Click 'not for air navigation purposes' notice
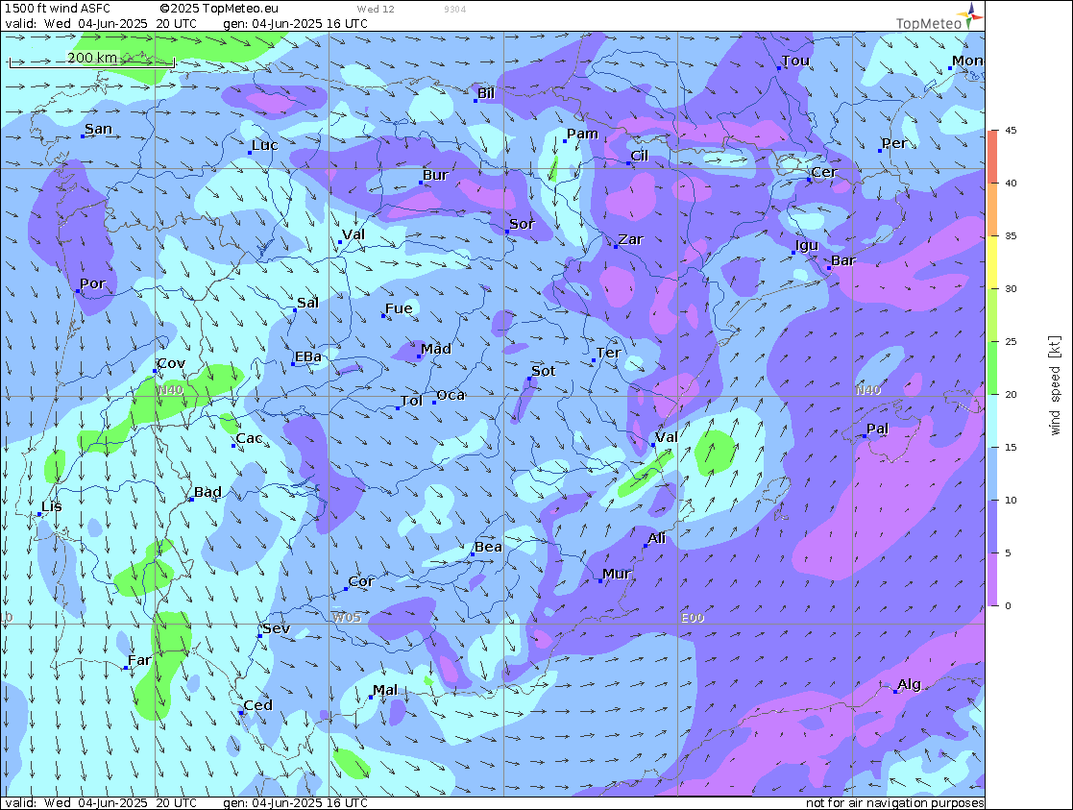This screenshot has width=1073, height=810. point(894,802)
